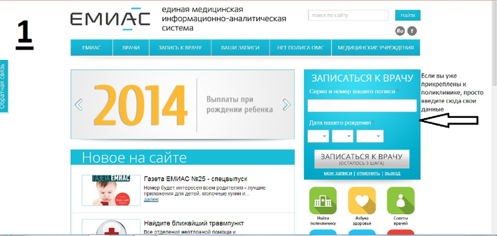Open the НЕТ ПОЛИСА ОМС menu item
The width and height of the screenshot is (497, 236).
tap(300, 48)
